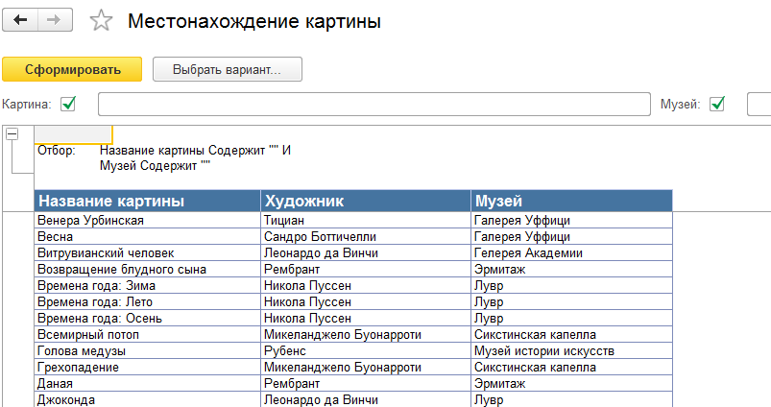Select Эрмитаж in the Возвращение блудного сына row
This screenshot has width=771, height=407.
pos(572,269)
